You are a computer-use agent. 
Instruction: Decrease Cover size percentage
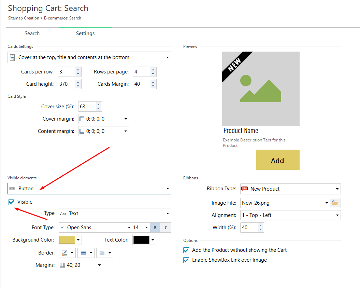(x=99, y=109)
